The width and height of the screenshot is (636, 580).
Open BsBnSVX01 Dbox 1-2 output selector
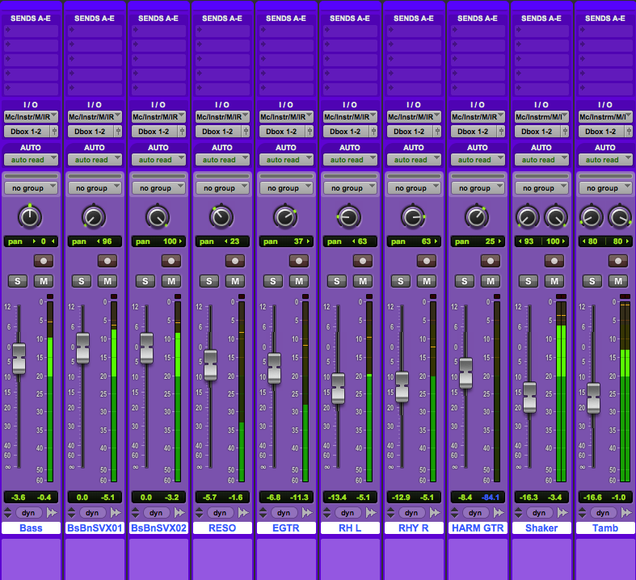(91, 132)
